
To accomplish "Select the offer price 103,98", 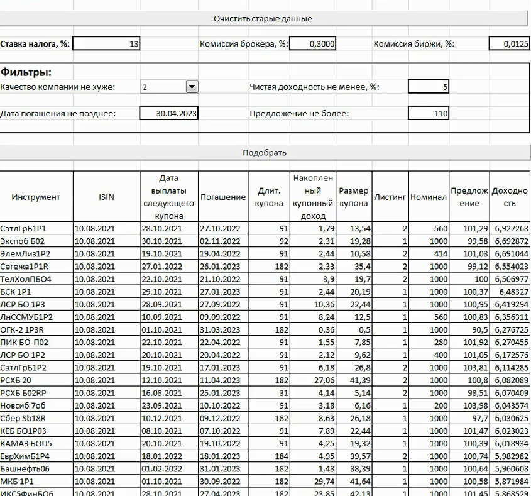I will point(469,405).
